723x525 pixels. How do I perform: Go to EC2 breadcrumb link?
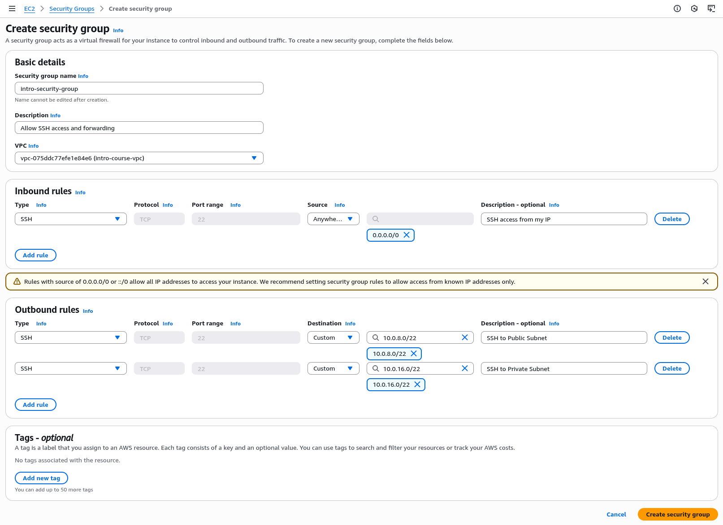pyautogui.click(x=30, y=9)
